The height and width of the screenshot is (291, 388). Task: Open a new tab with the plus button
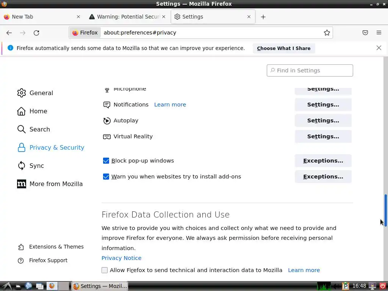click(263, 17)
